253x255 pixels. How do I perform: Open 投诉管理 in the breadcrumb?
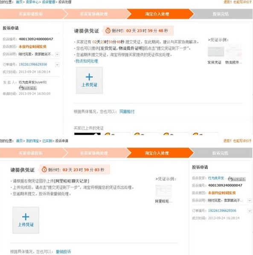click(x=49, y=2)
